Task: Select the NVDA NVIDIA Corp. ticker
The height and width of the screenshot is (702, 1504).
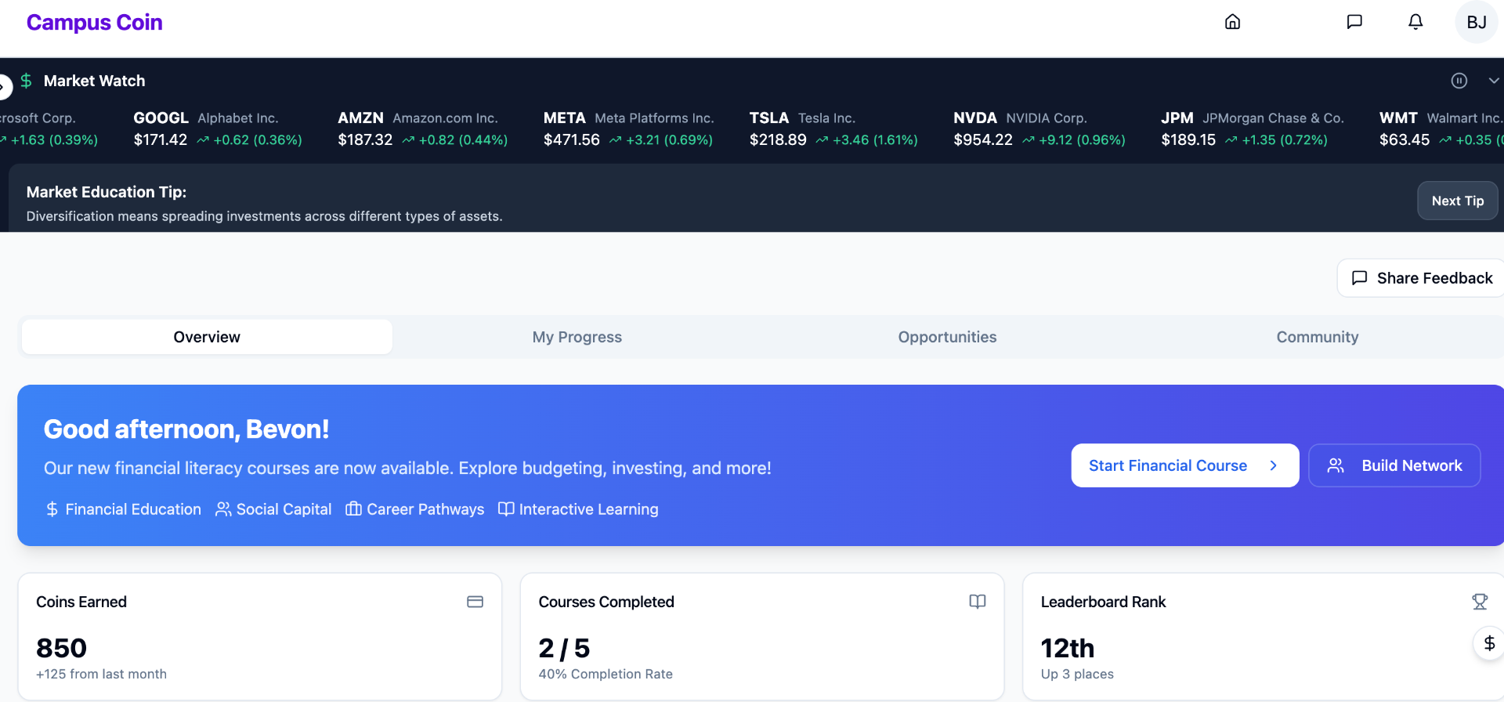Action: point(1039,128)
